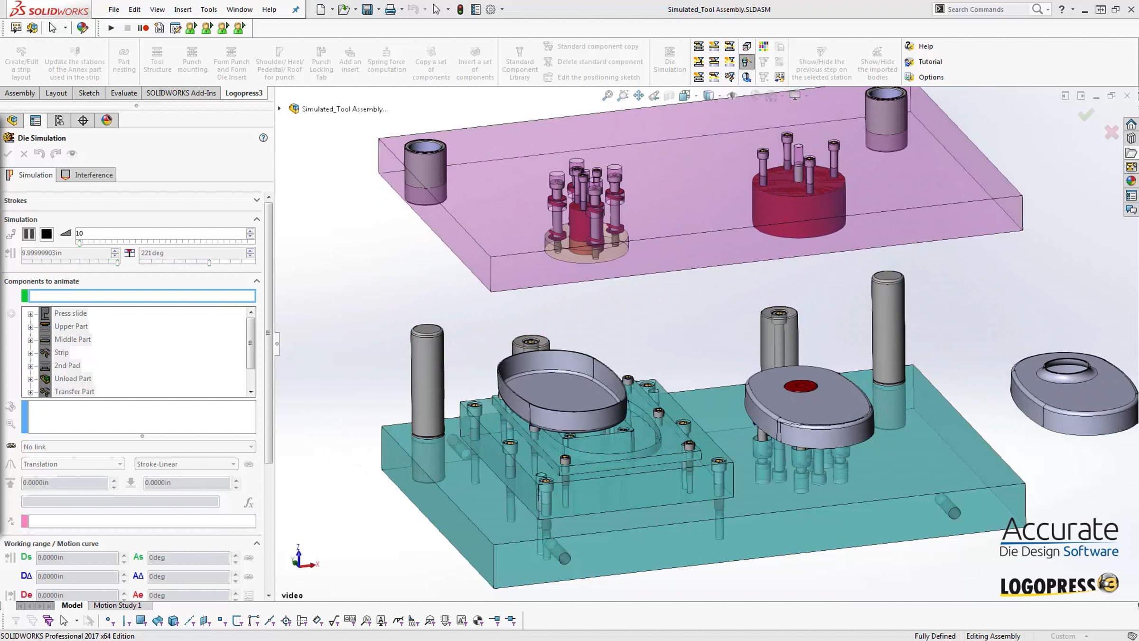Click the Ds value input field
This screenshot has width=1139, height=641.
click(x=77, y=557)
